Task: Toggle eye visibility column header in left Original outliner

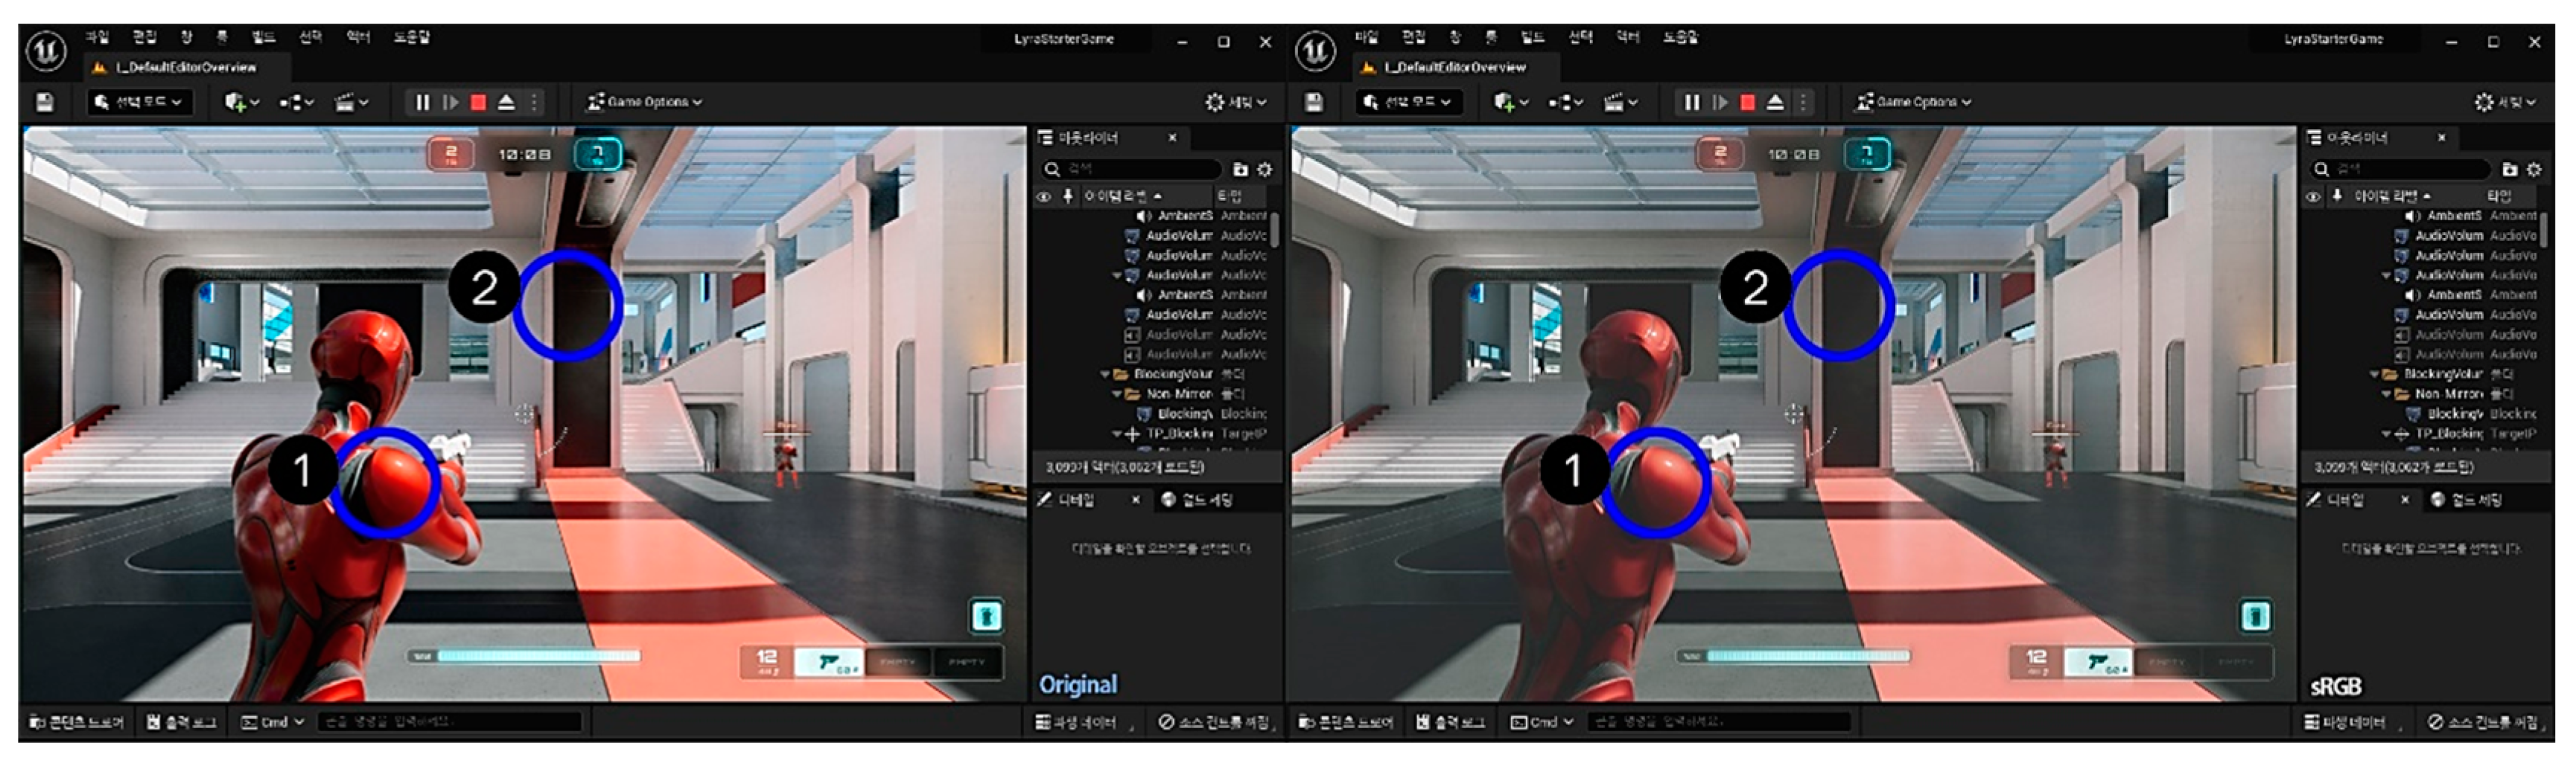Action: [x=1044, y=197]
